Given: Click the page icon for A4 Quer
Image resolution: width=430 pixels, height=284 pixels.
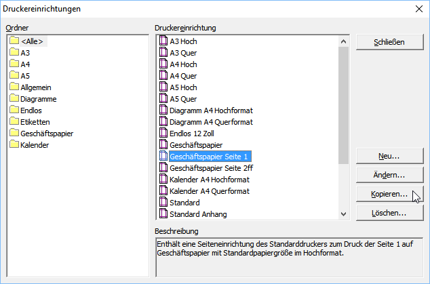Looking at the screenshot, I should click(x=163, y=75).
